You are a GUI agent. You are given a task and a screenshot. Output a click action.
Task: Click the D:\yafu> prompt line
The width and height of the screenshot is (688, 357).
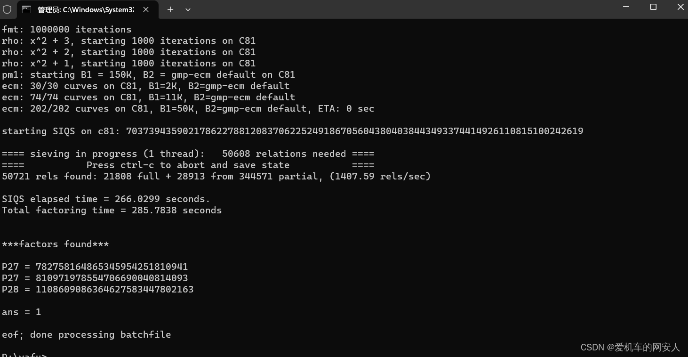24,354
